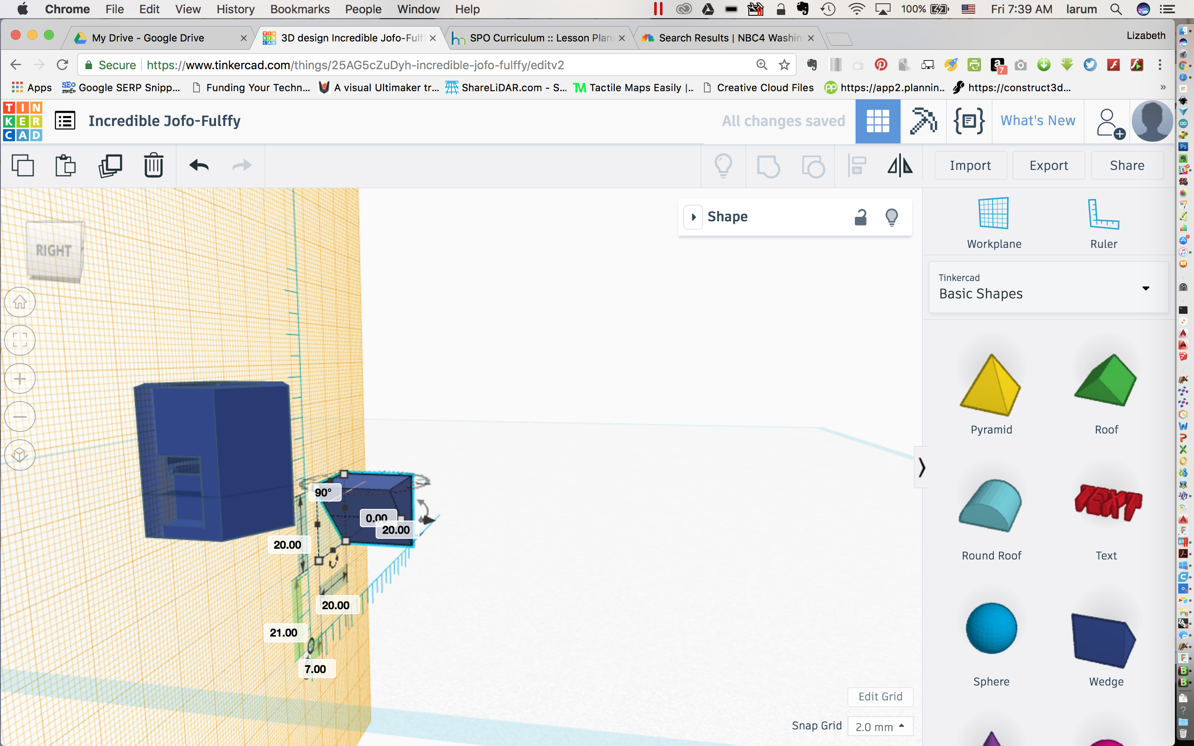Open macOS Spotlight search

tap(1116, 9)
